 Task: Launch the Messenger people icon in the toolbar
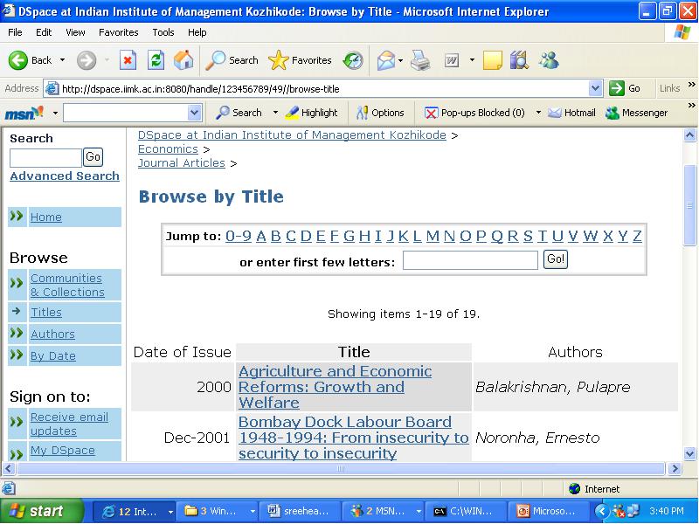click(549, 60)
